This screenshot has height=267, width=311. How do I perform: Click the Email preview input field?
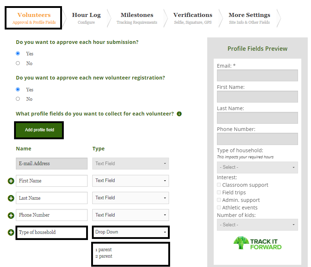tap(257, 75)
